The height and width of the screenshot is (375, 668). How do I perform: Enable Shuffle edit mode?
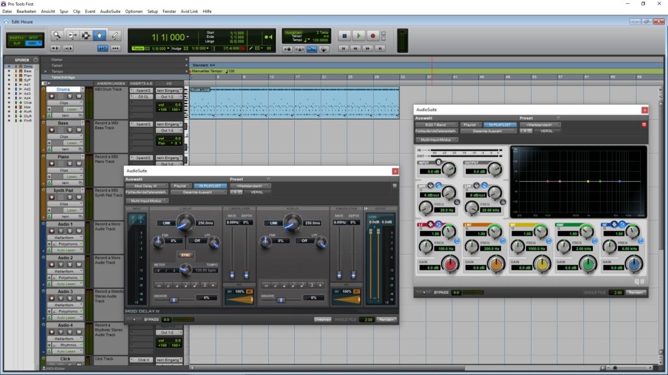coord(16,38)
